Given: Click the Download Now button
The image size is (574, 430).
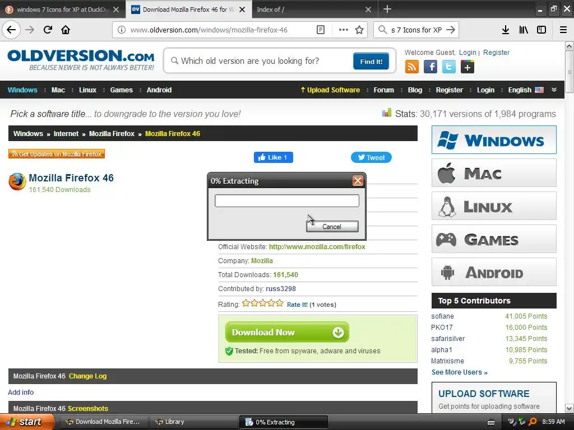Looking at the screenshot, I should 287,332.
